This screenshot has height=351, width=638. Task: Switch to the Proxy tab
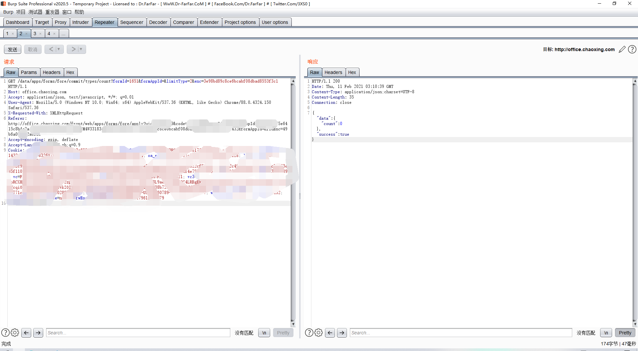point(60,22)
